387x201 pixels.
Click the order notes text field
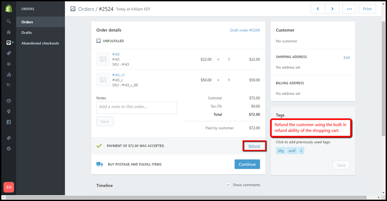137,108
